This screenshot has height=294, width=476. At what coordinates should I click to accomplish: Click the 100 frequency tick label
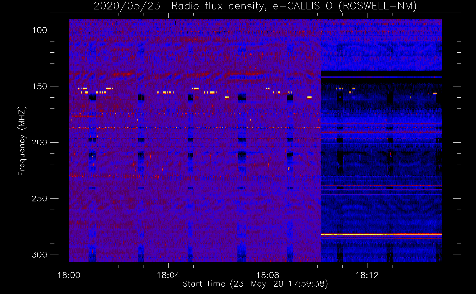coord(39,30)
